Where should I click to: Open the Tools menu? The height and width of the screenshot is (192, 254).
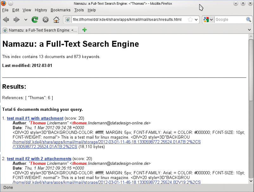[x=79, y=10]
